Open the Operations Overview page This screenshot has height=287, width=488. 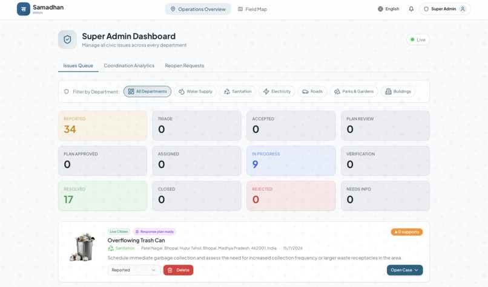[x=198, y=9]
